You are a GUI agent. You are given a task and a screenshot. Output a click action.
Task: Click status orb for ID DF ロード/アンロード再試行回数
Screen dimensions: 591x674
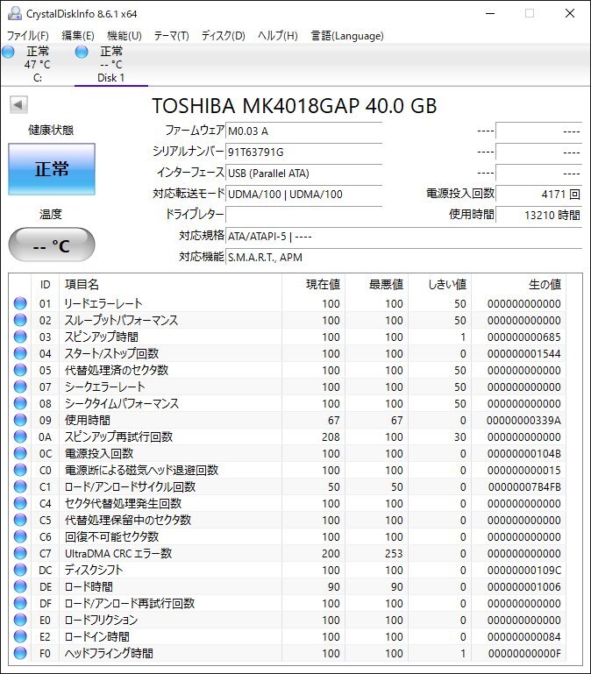coord(20,603)
